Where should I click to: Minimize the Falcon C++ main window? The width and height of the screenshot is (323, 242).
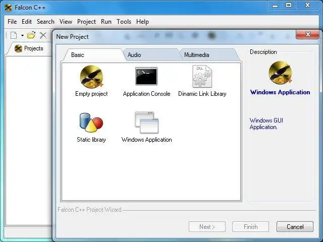pos(275,6)
